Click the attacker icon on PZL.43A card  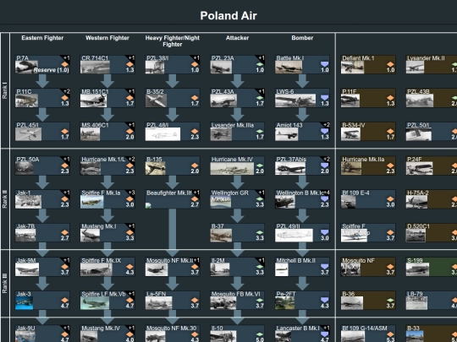pyautogui.click(x=260, y=98)
